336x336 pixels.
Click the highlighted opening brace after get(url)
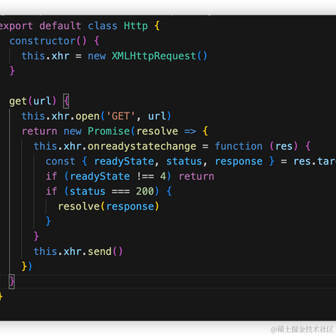pyautogui.click(x=66, y=101)
